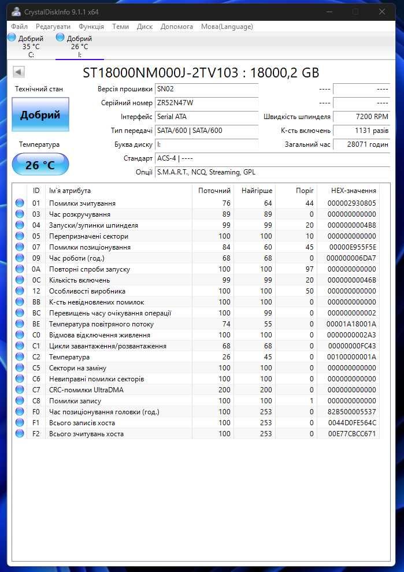Open the Теми menu
The width and height of the screenshot is (404, 572).
tap(120, 27)
